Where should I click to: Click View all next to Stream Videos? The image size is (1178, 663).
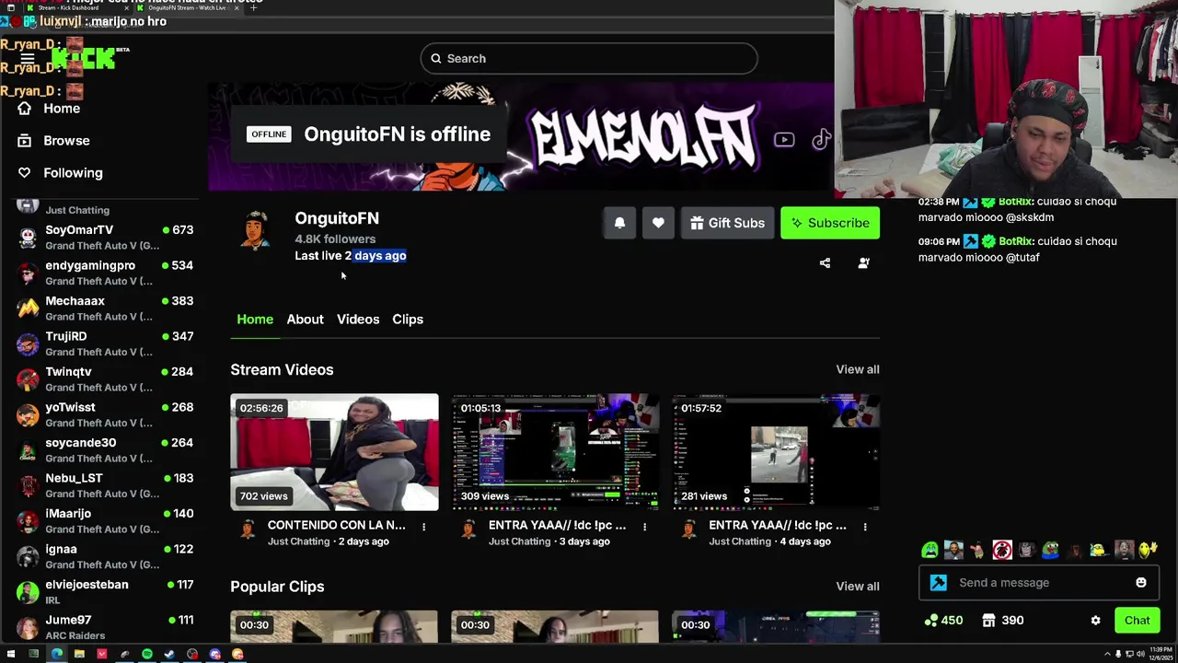coord(858,369)
